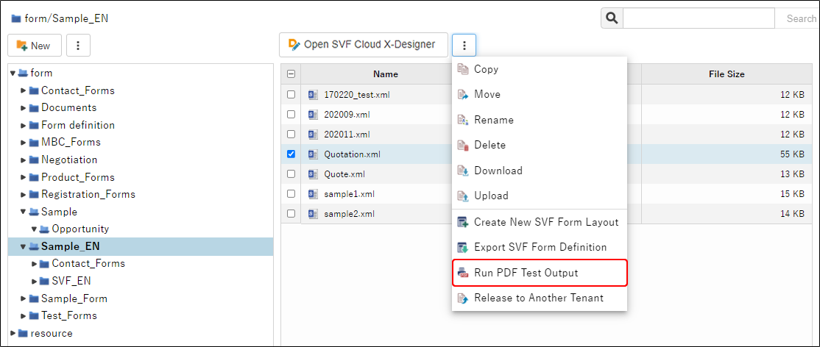Click the Upload icon in the menu
The image size is (820, 347).
point(463,196)
